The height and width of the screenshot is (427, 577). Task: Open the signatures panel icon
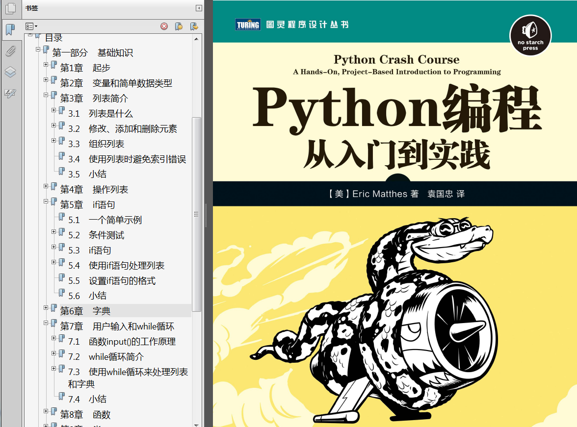pos(11,93)
